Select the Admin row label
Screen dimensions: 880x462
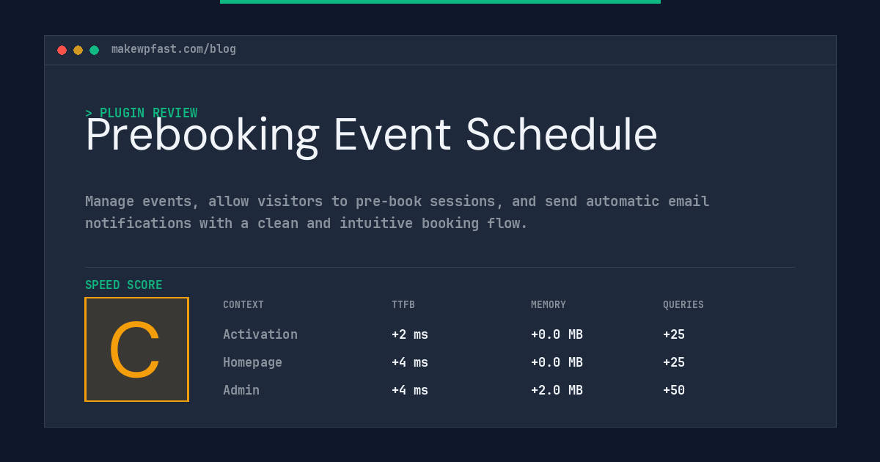tap(241, 390)
